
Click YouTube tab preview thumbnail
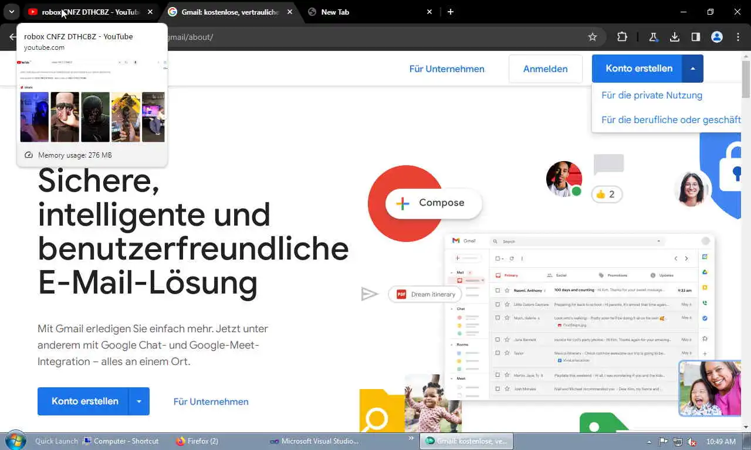92,100
